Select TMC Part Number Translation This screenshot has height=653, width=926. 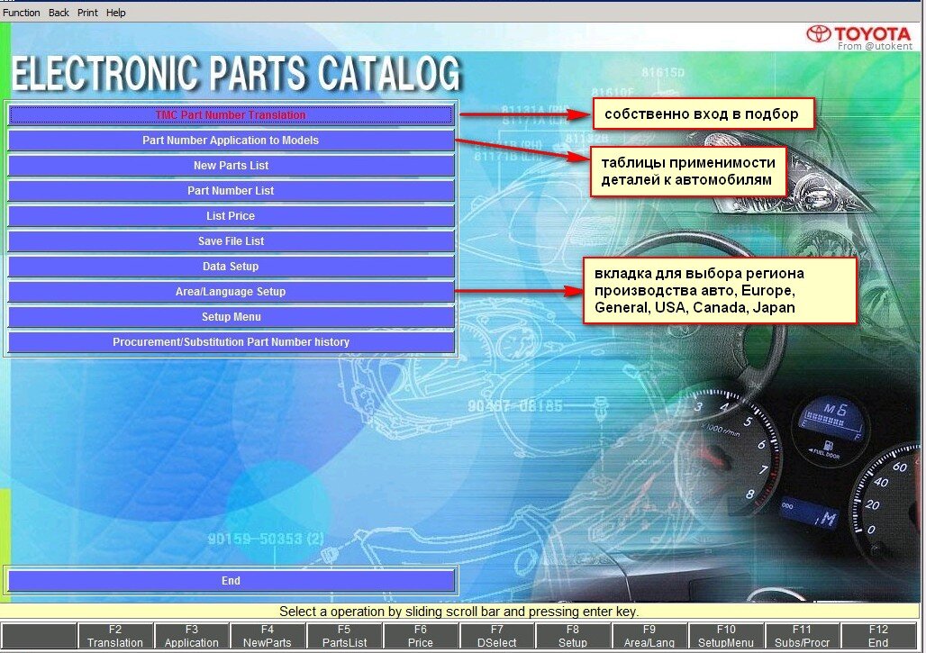pyautogui.click(x=231, y=115)
